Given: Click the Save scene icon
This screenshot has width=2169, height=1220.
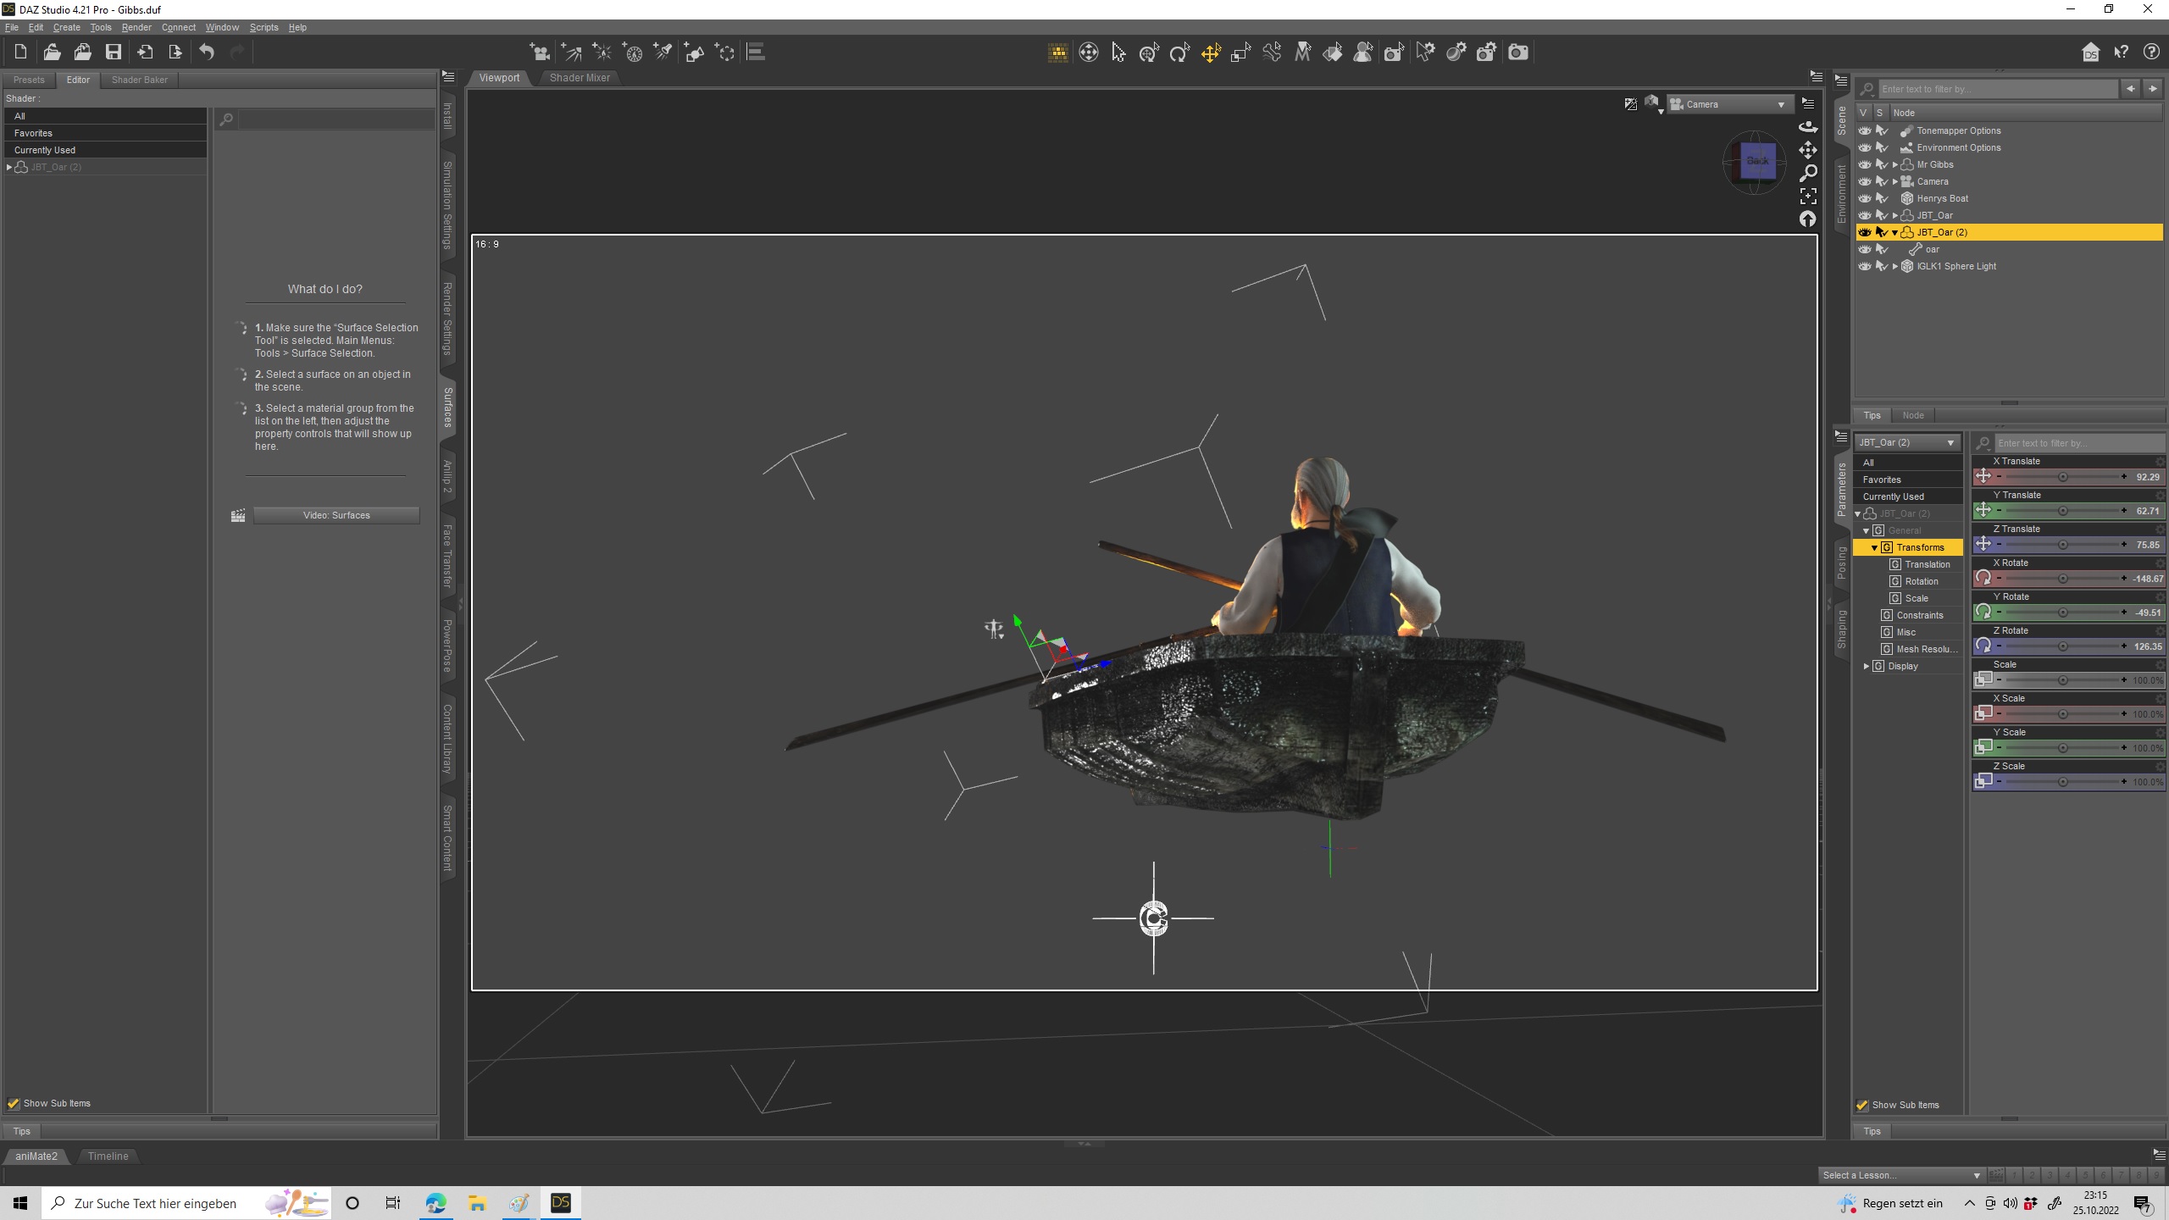Looking at the screenshot, I should point(113,53).
